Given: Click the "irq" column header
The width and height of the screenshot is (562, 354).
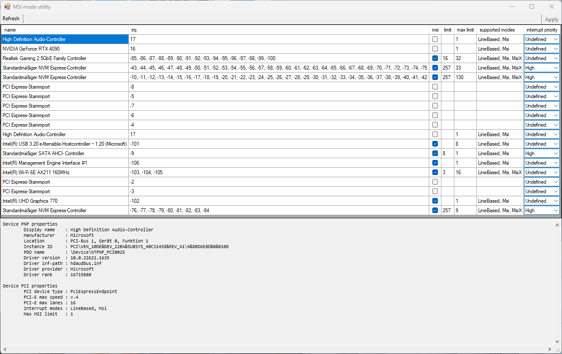Looking at the screenshot, I should tap(279, 30).
